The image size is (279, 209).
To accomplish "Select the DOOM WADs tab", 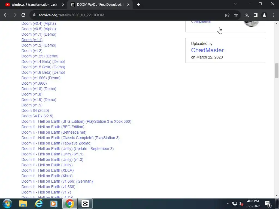I will coord(100,5).
